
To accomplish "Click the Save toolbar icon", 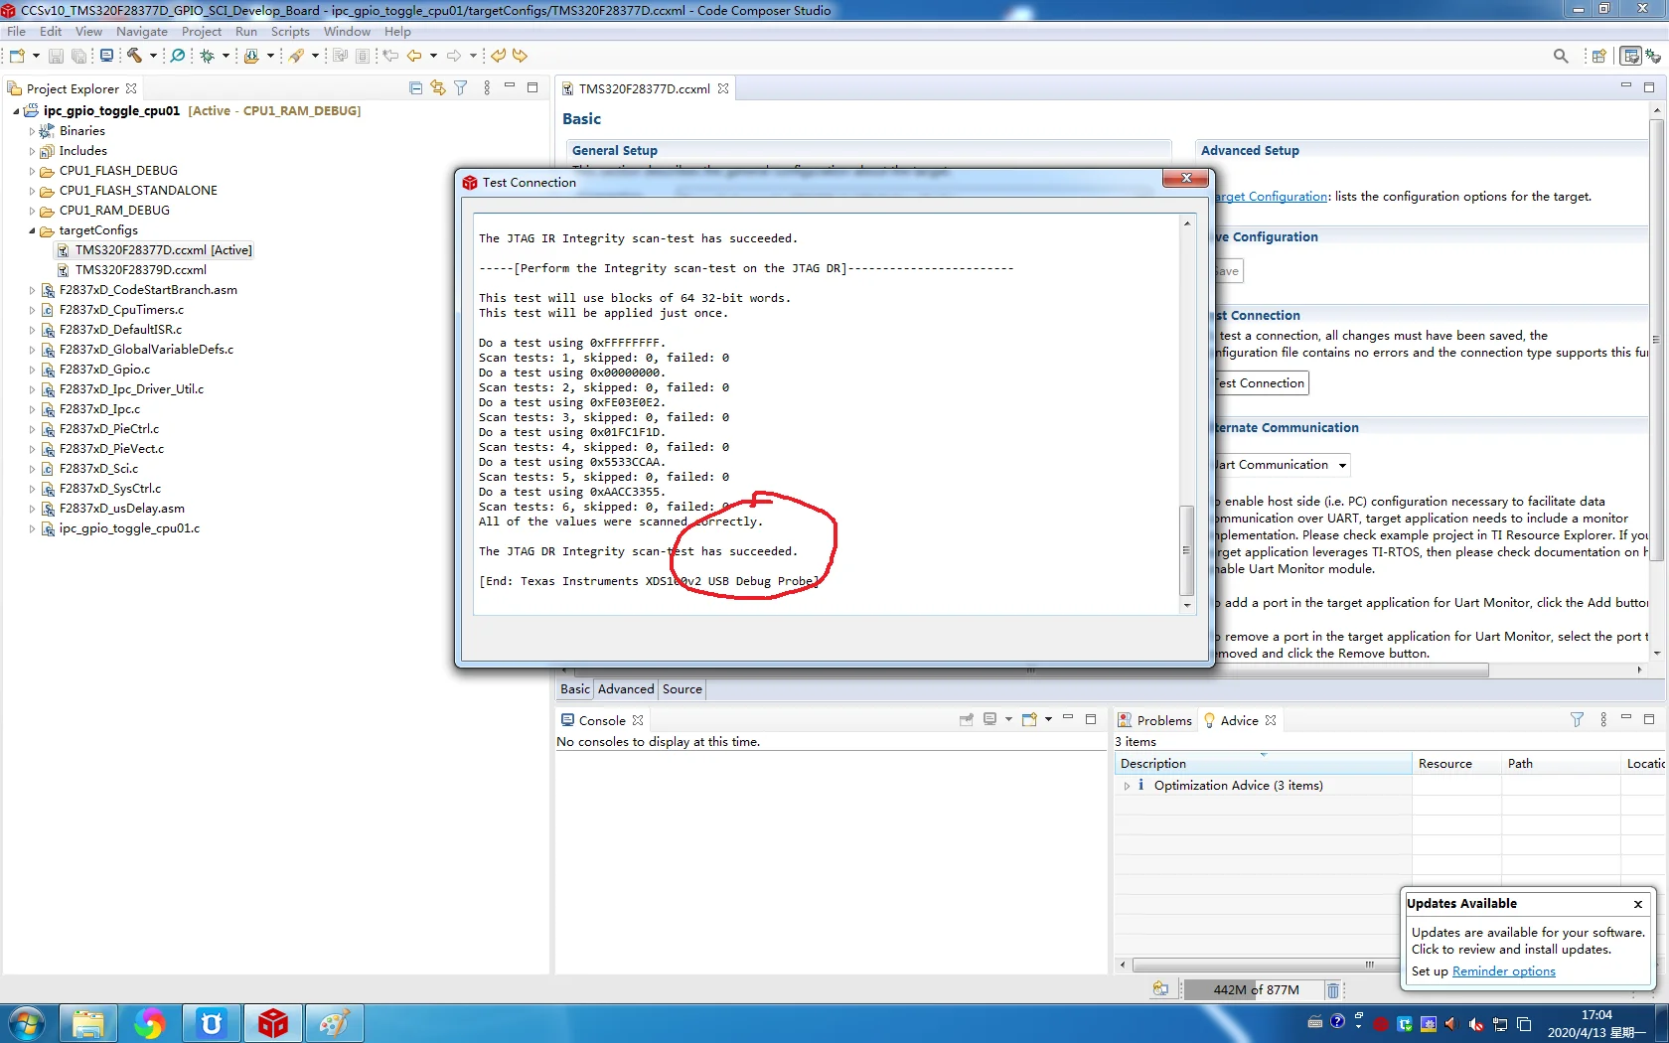I will pyautogui.click(x=57, y=56).
